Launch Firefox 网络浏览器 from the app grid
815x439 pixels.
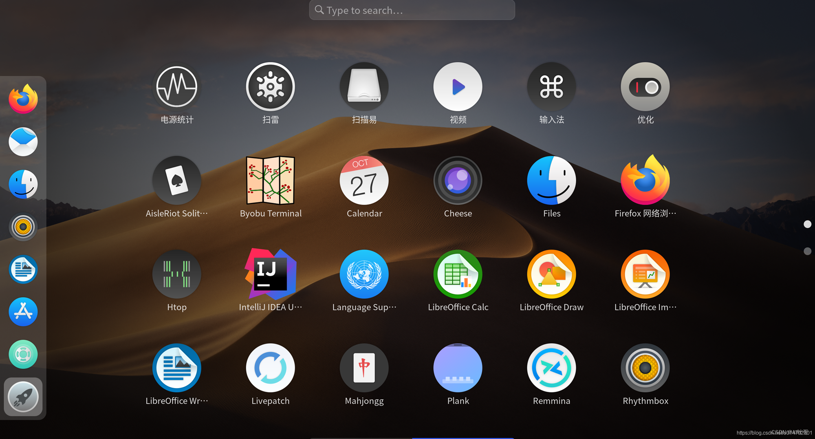coord(645,180)
